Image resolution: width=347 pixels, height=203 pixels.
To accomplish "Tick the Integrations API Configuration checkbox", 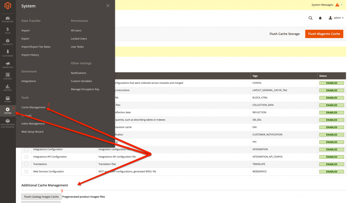I will click(x=26, y=157).
